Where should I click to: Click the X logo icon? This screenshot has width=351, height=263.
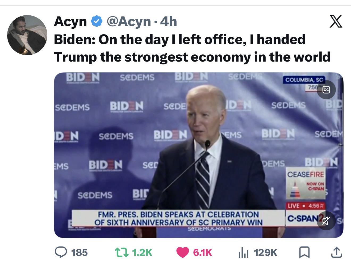click(336, 21)
